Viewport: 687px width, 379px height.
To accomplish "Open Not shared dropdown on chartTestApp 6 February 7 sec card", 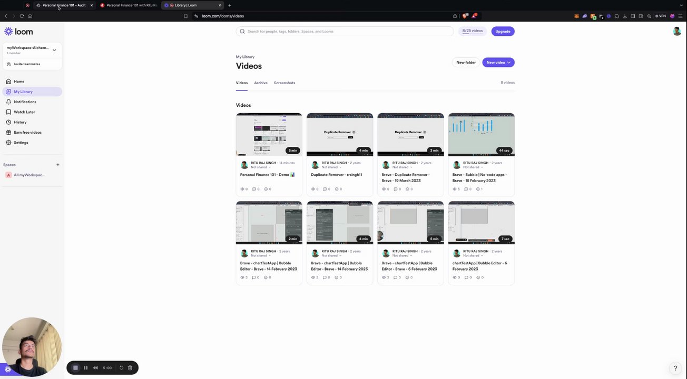I will point(472,256).
